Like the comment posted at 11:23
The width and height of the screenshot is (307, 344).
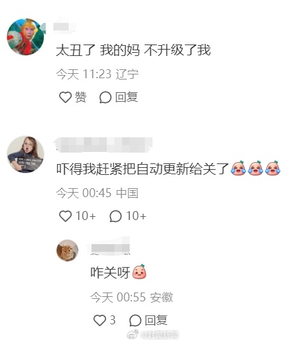pos(65,97)
